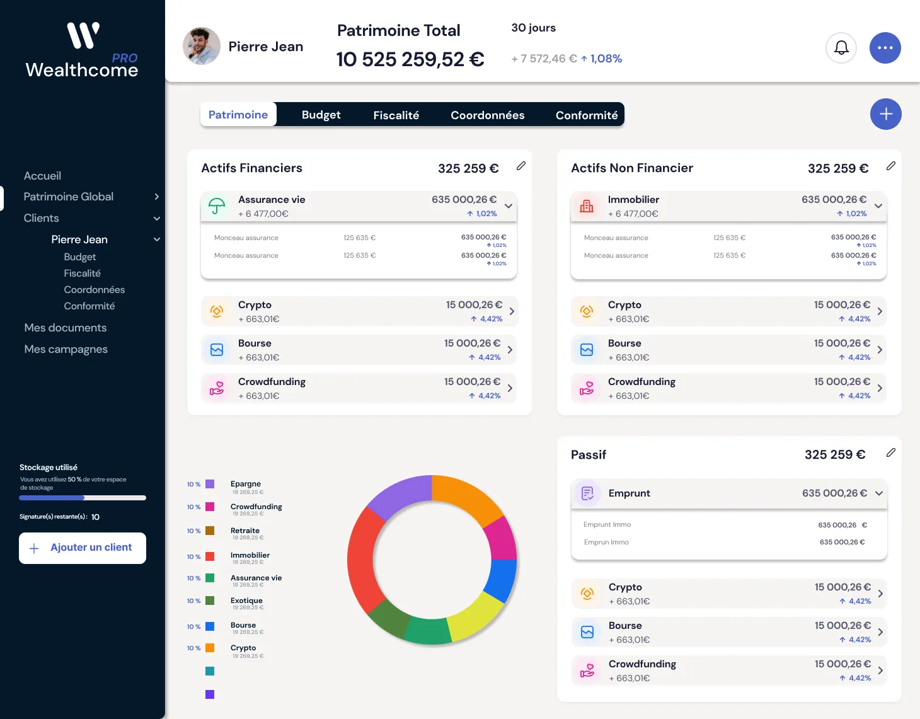Image resolution: width=920 pixels, height=719 pixels.
Task: Click the Emprunt document icon
Action: (587, 493)
